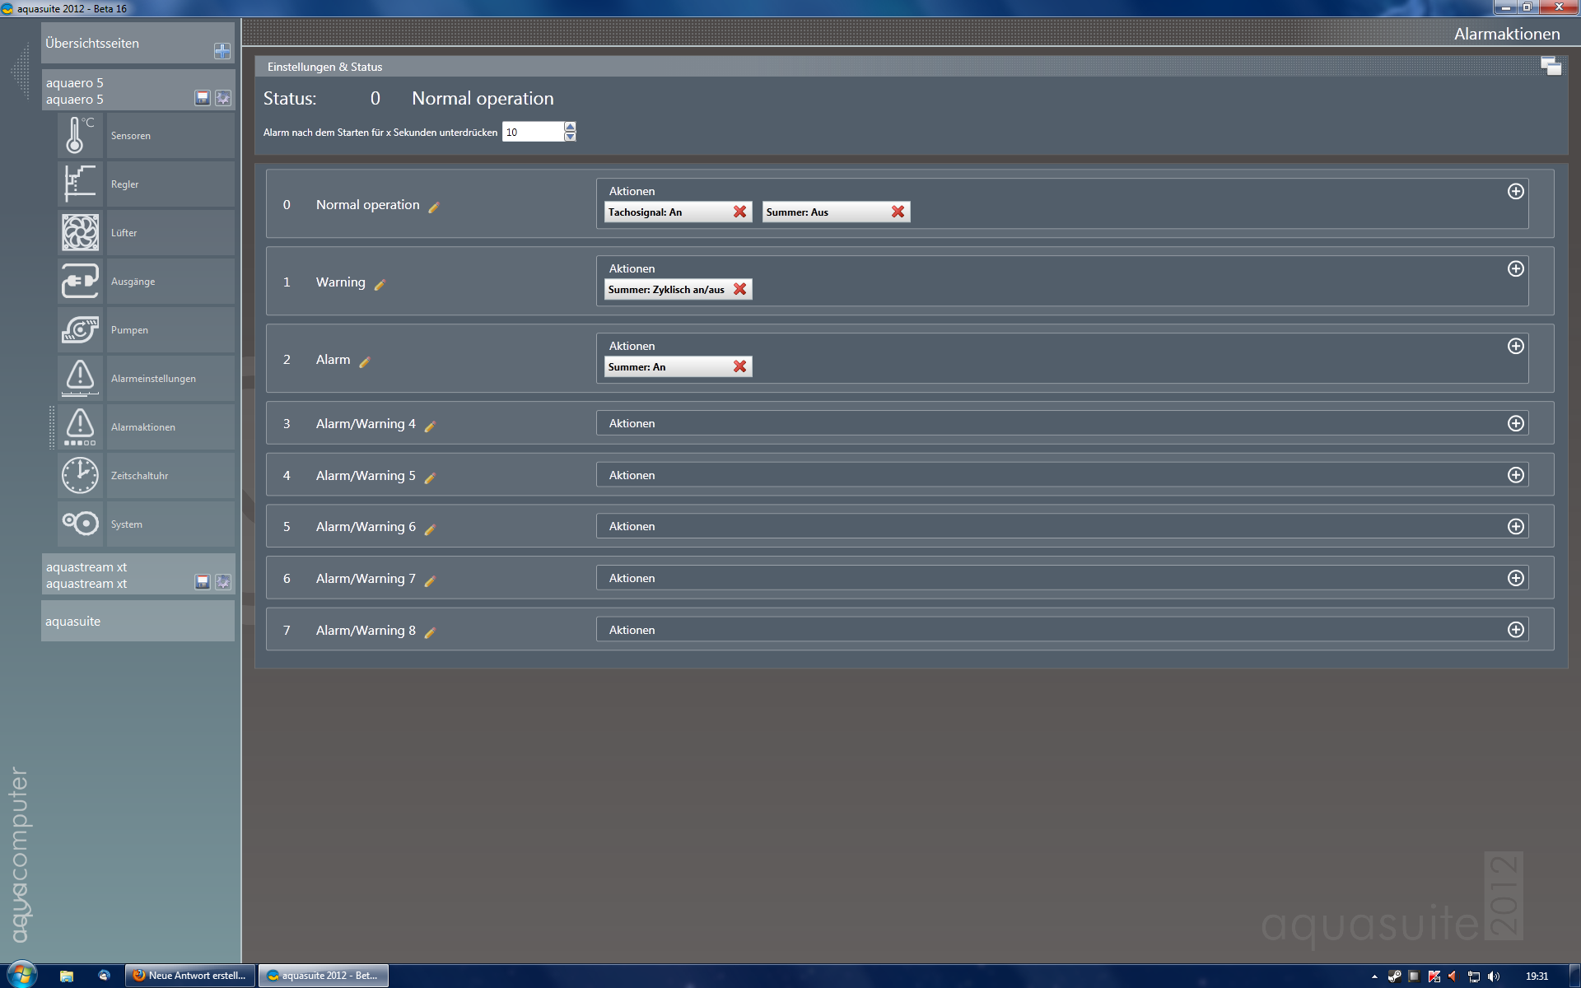The image size is (1581, 988).
Task: Remove the Tachosignal: An action
Action: 739,212
